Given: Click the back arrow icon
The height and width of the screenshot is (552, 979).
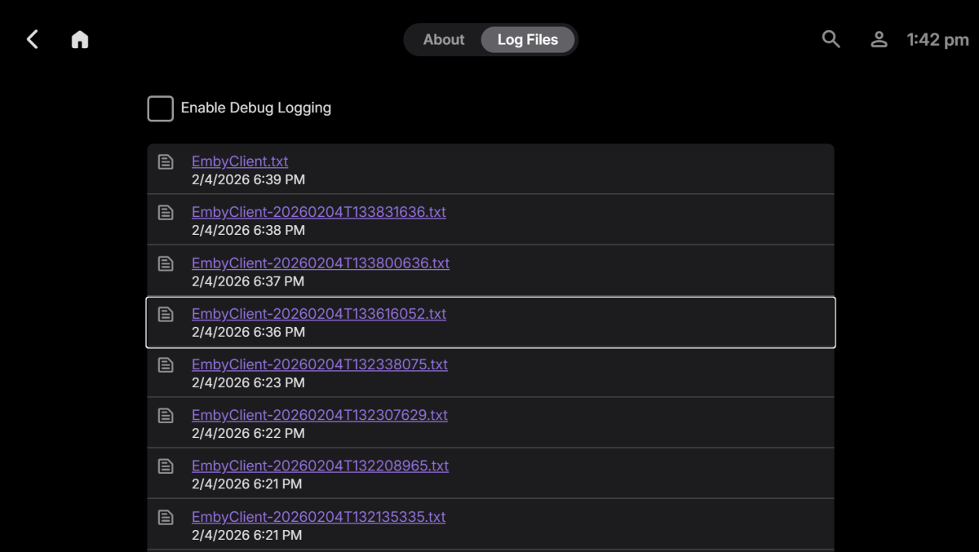Looking at the screenshot, I should coord(32,38).
